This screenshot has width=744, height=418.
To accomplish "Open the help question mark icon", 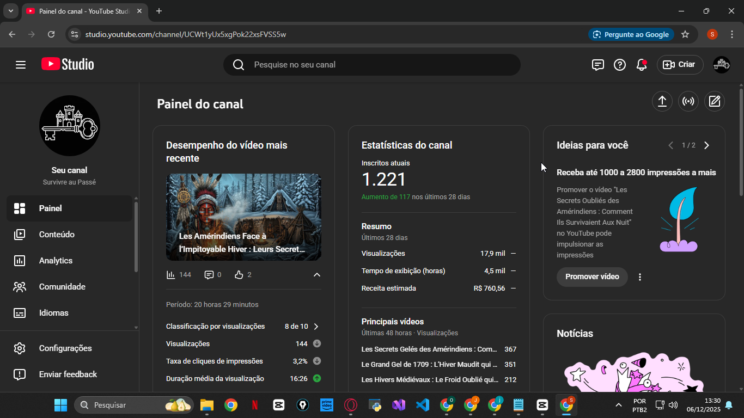I will tap(620, 65).
